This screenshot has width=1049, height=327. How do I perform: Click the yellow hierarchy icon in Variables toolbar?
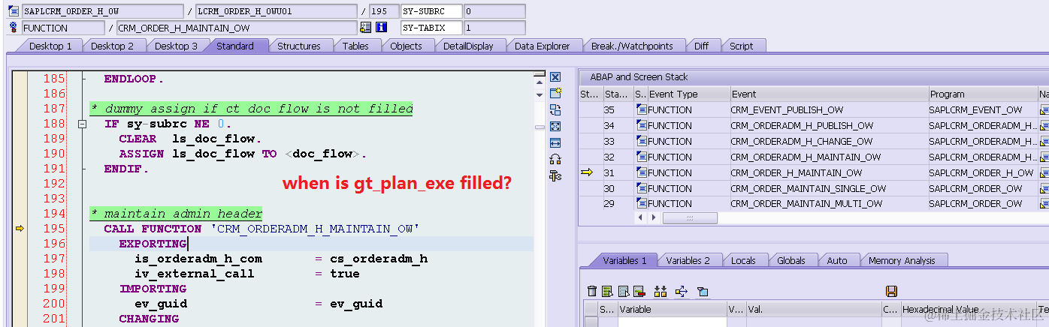[661, 291]
